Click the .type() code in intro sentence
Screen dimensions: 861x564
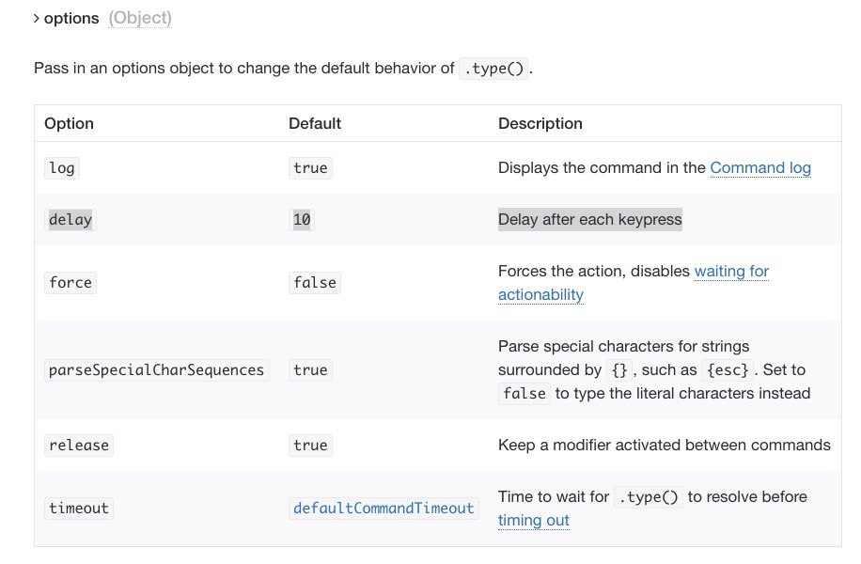coord(493,69)
